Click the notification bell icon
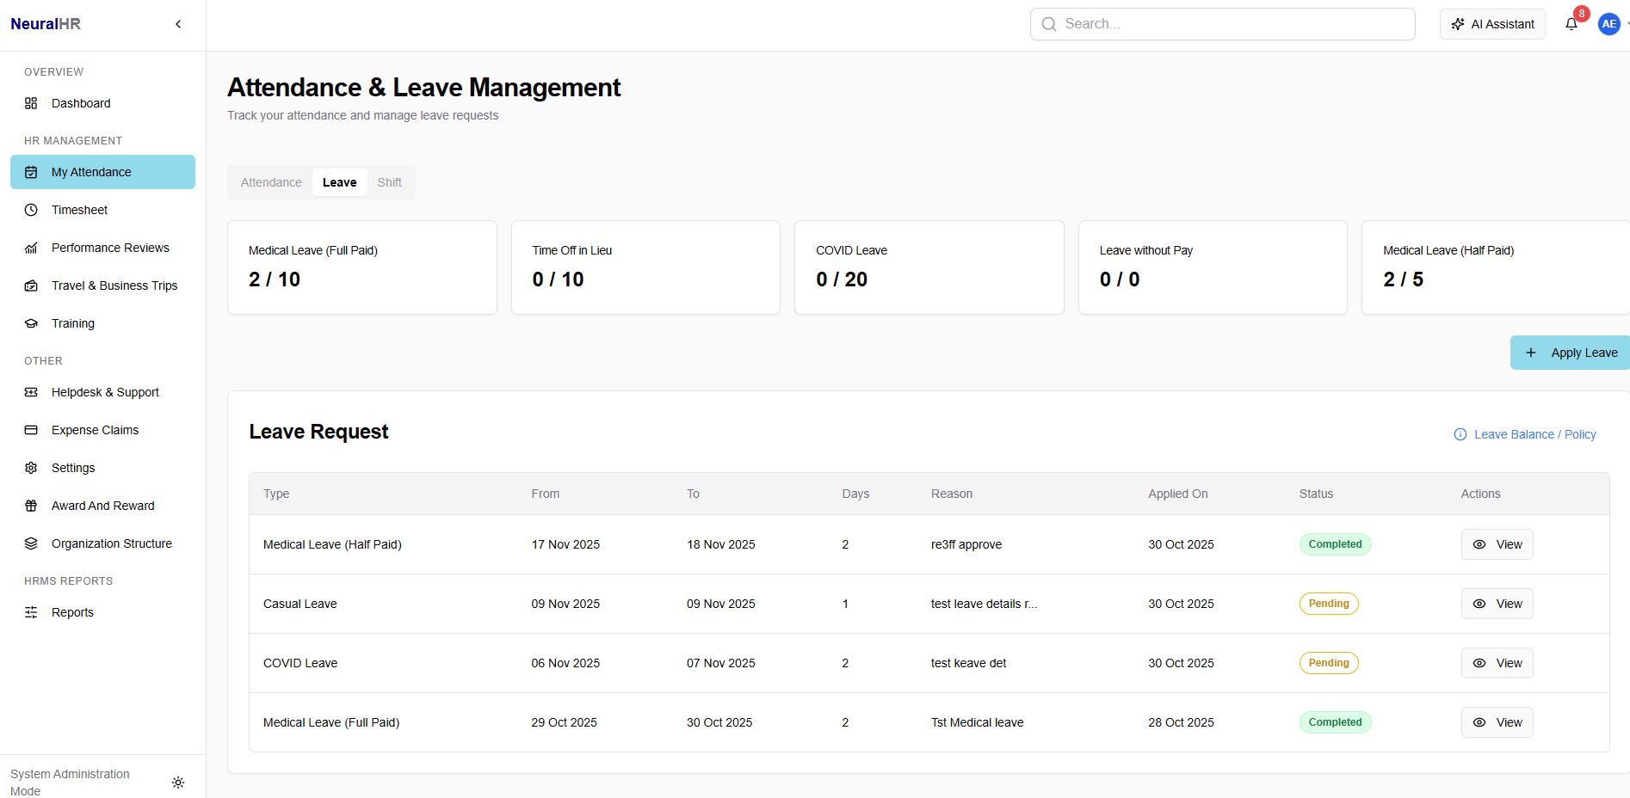1630x798 pixels. click(1571, 24)
